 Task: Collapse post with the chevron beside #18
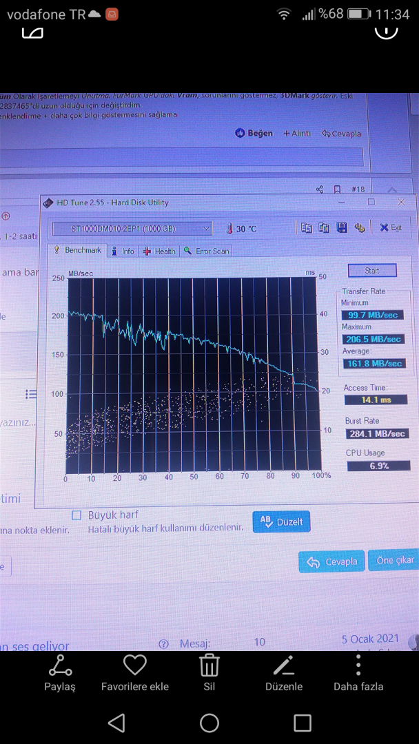click(x=391, y=189)
